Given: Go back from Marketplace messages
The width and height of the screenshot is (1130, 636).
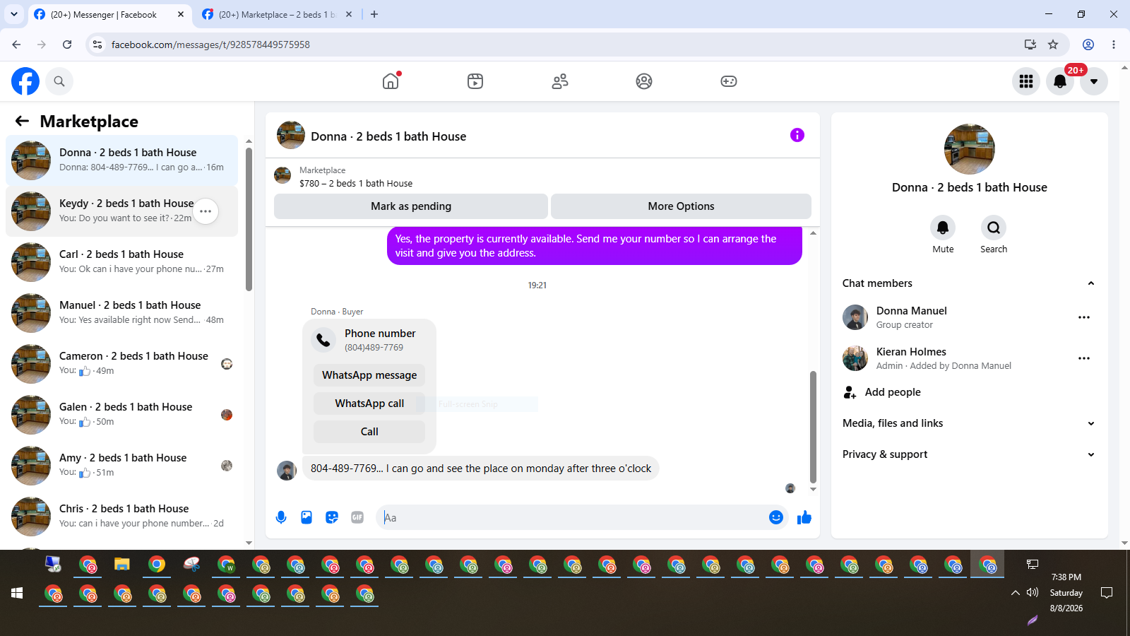Looking at the screenshot, I should [x=23, y=121].
